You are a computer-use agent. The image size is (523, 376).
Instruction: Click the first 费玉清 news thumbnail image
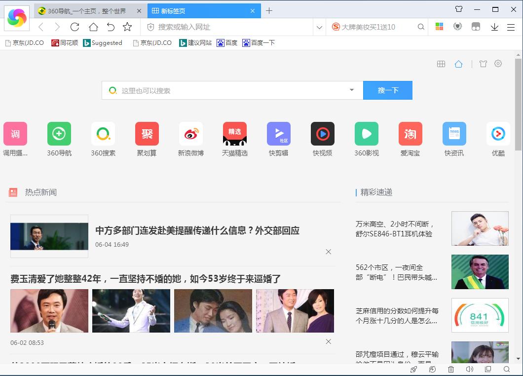(49, 311)
